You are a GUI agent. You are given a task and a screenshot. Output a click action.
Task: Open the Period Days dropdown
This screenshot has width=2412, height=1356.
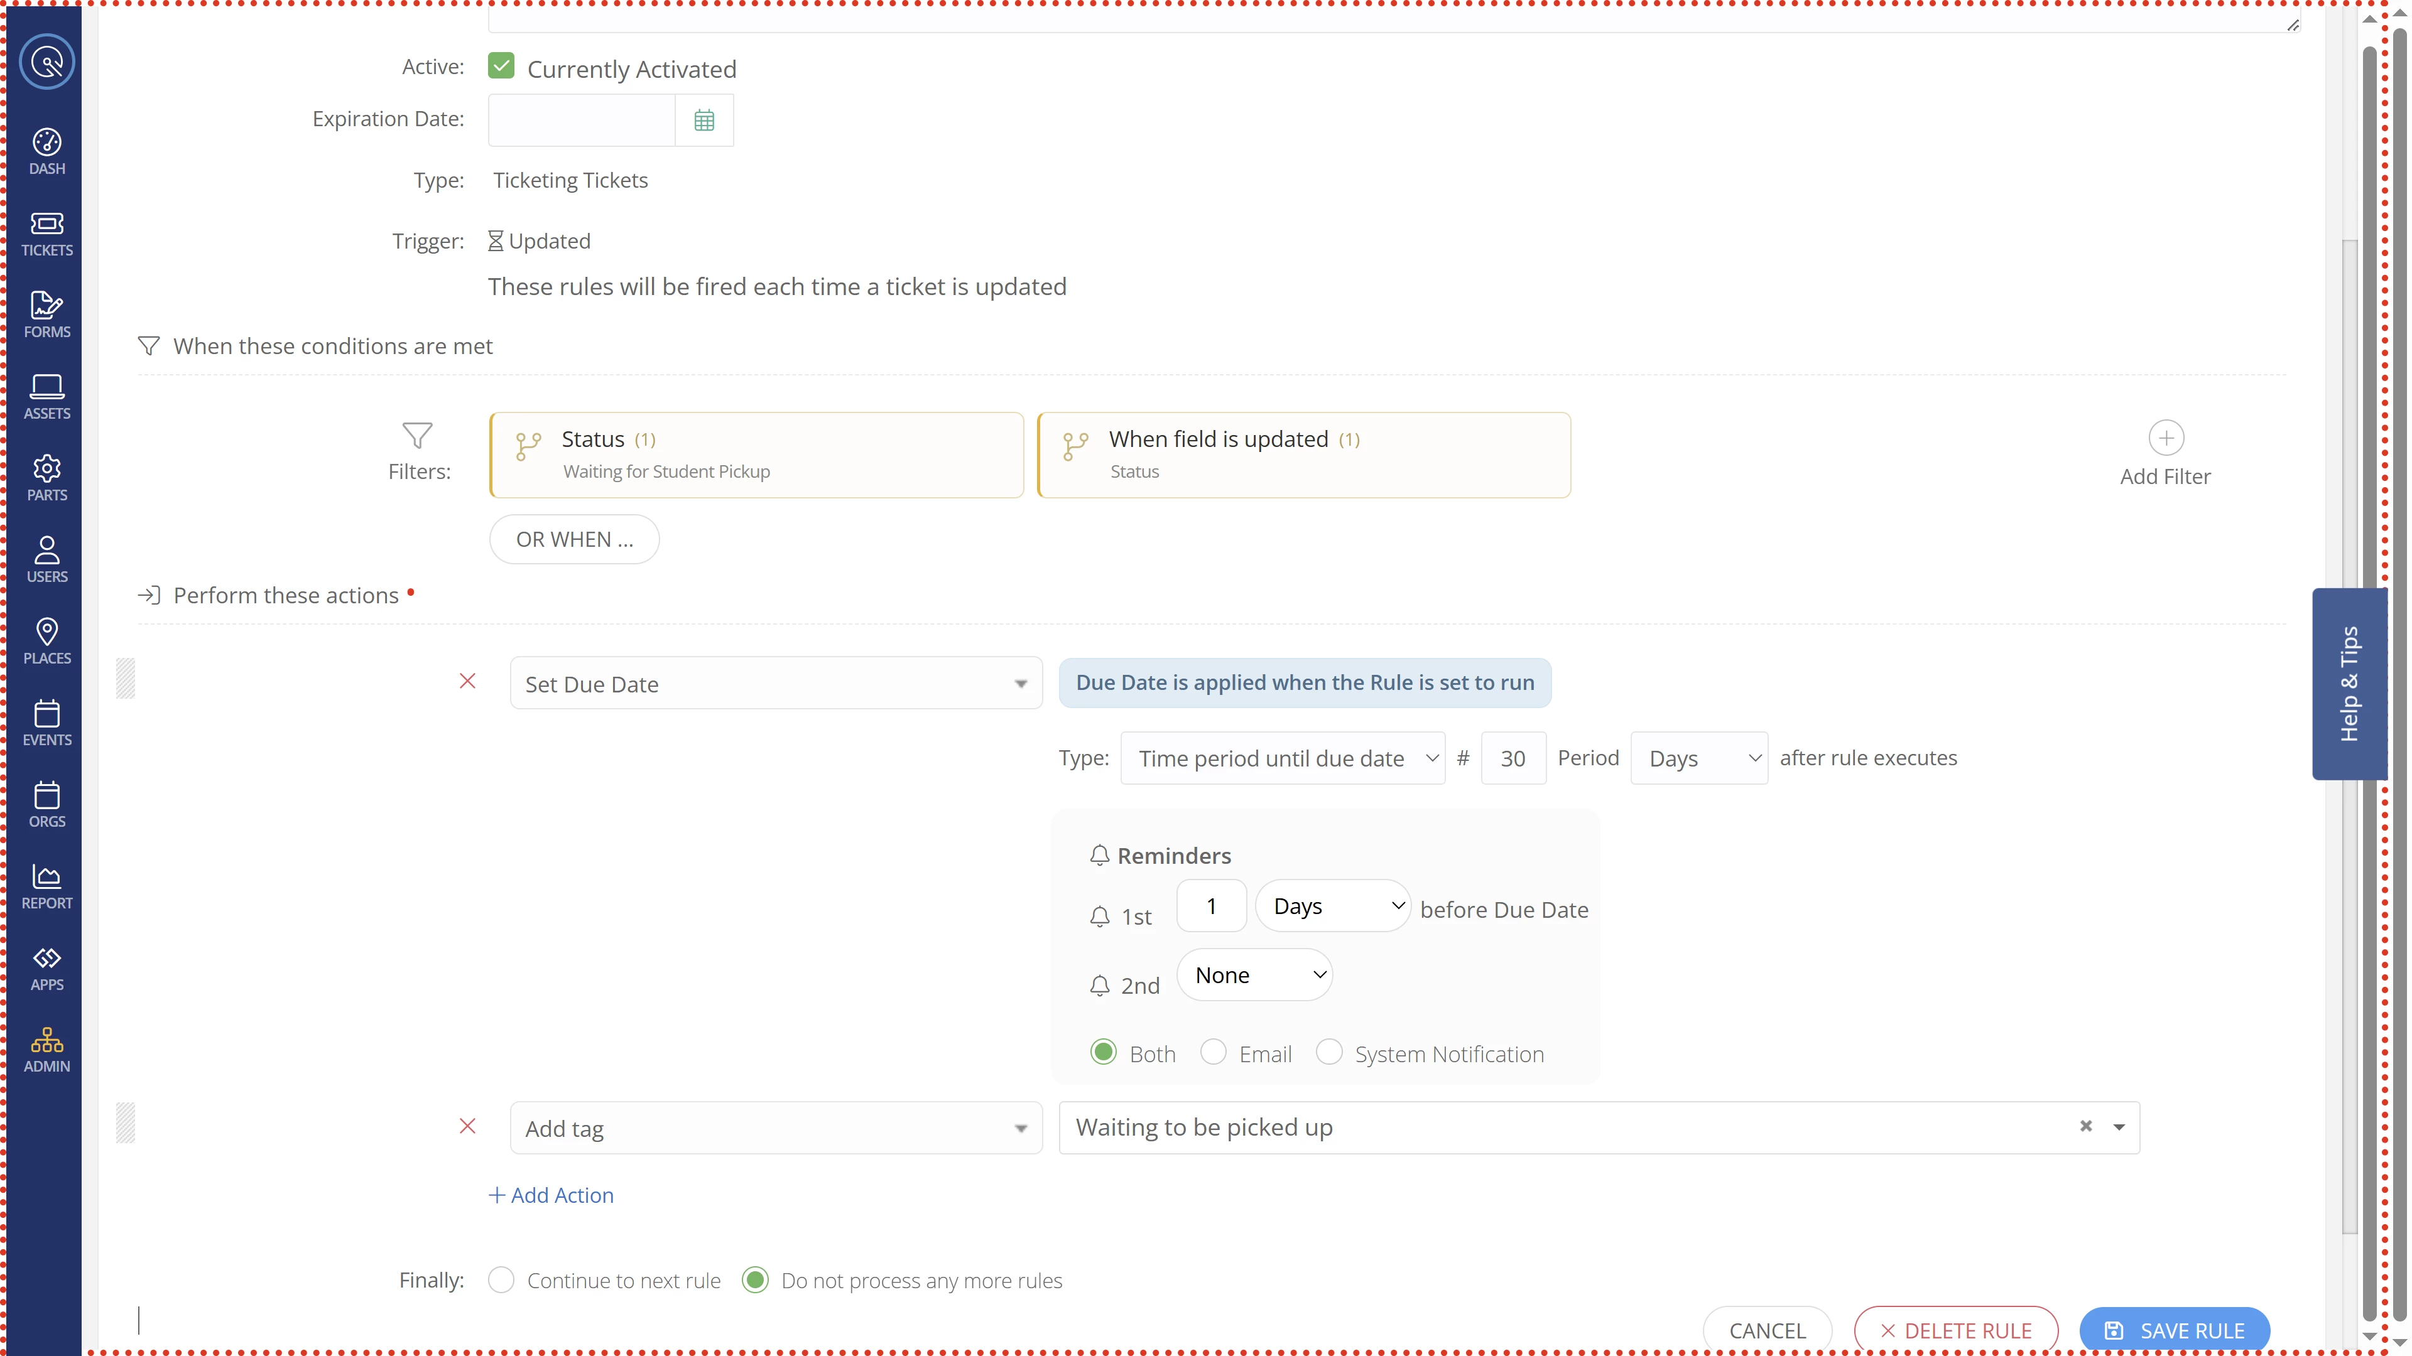[1698, 758]
